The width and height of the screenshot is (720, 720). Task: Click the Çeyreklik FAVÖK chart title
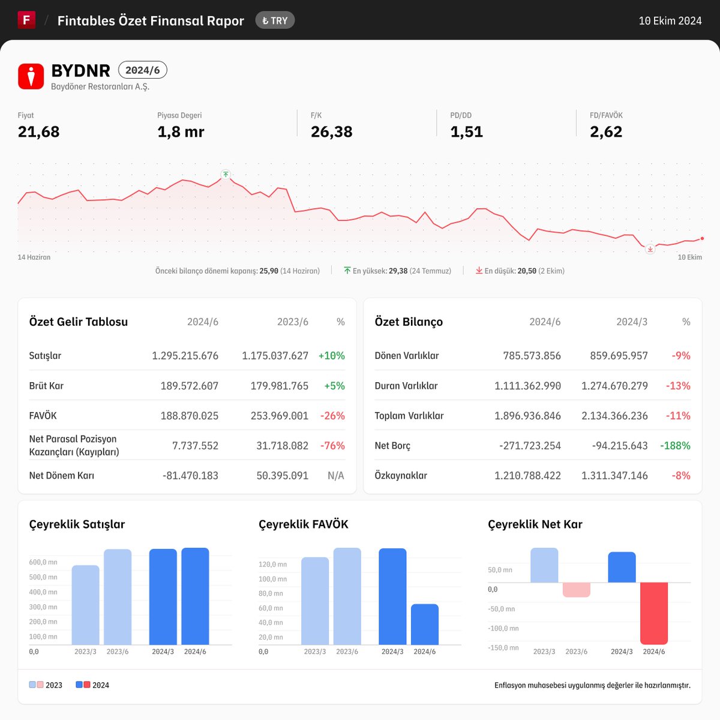click(x=304, y=524)
